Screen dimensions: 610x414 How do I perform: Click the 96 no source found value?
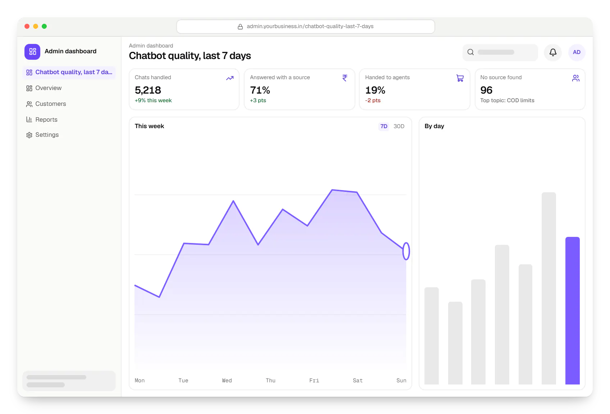[x=486, y=90]
